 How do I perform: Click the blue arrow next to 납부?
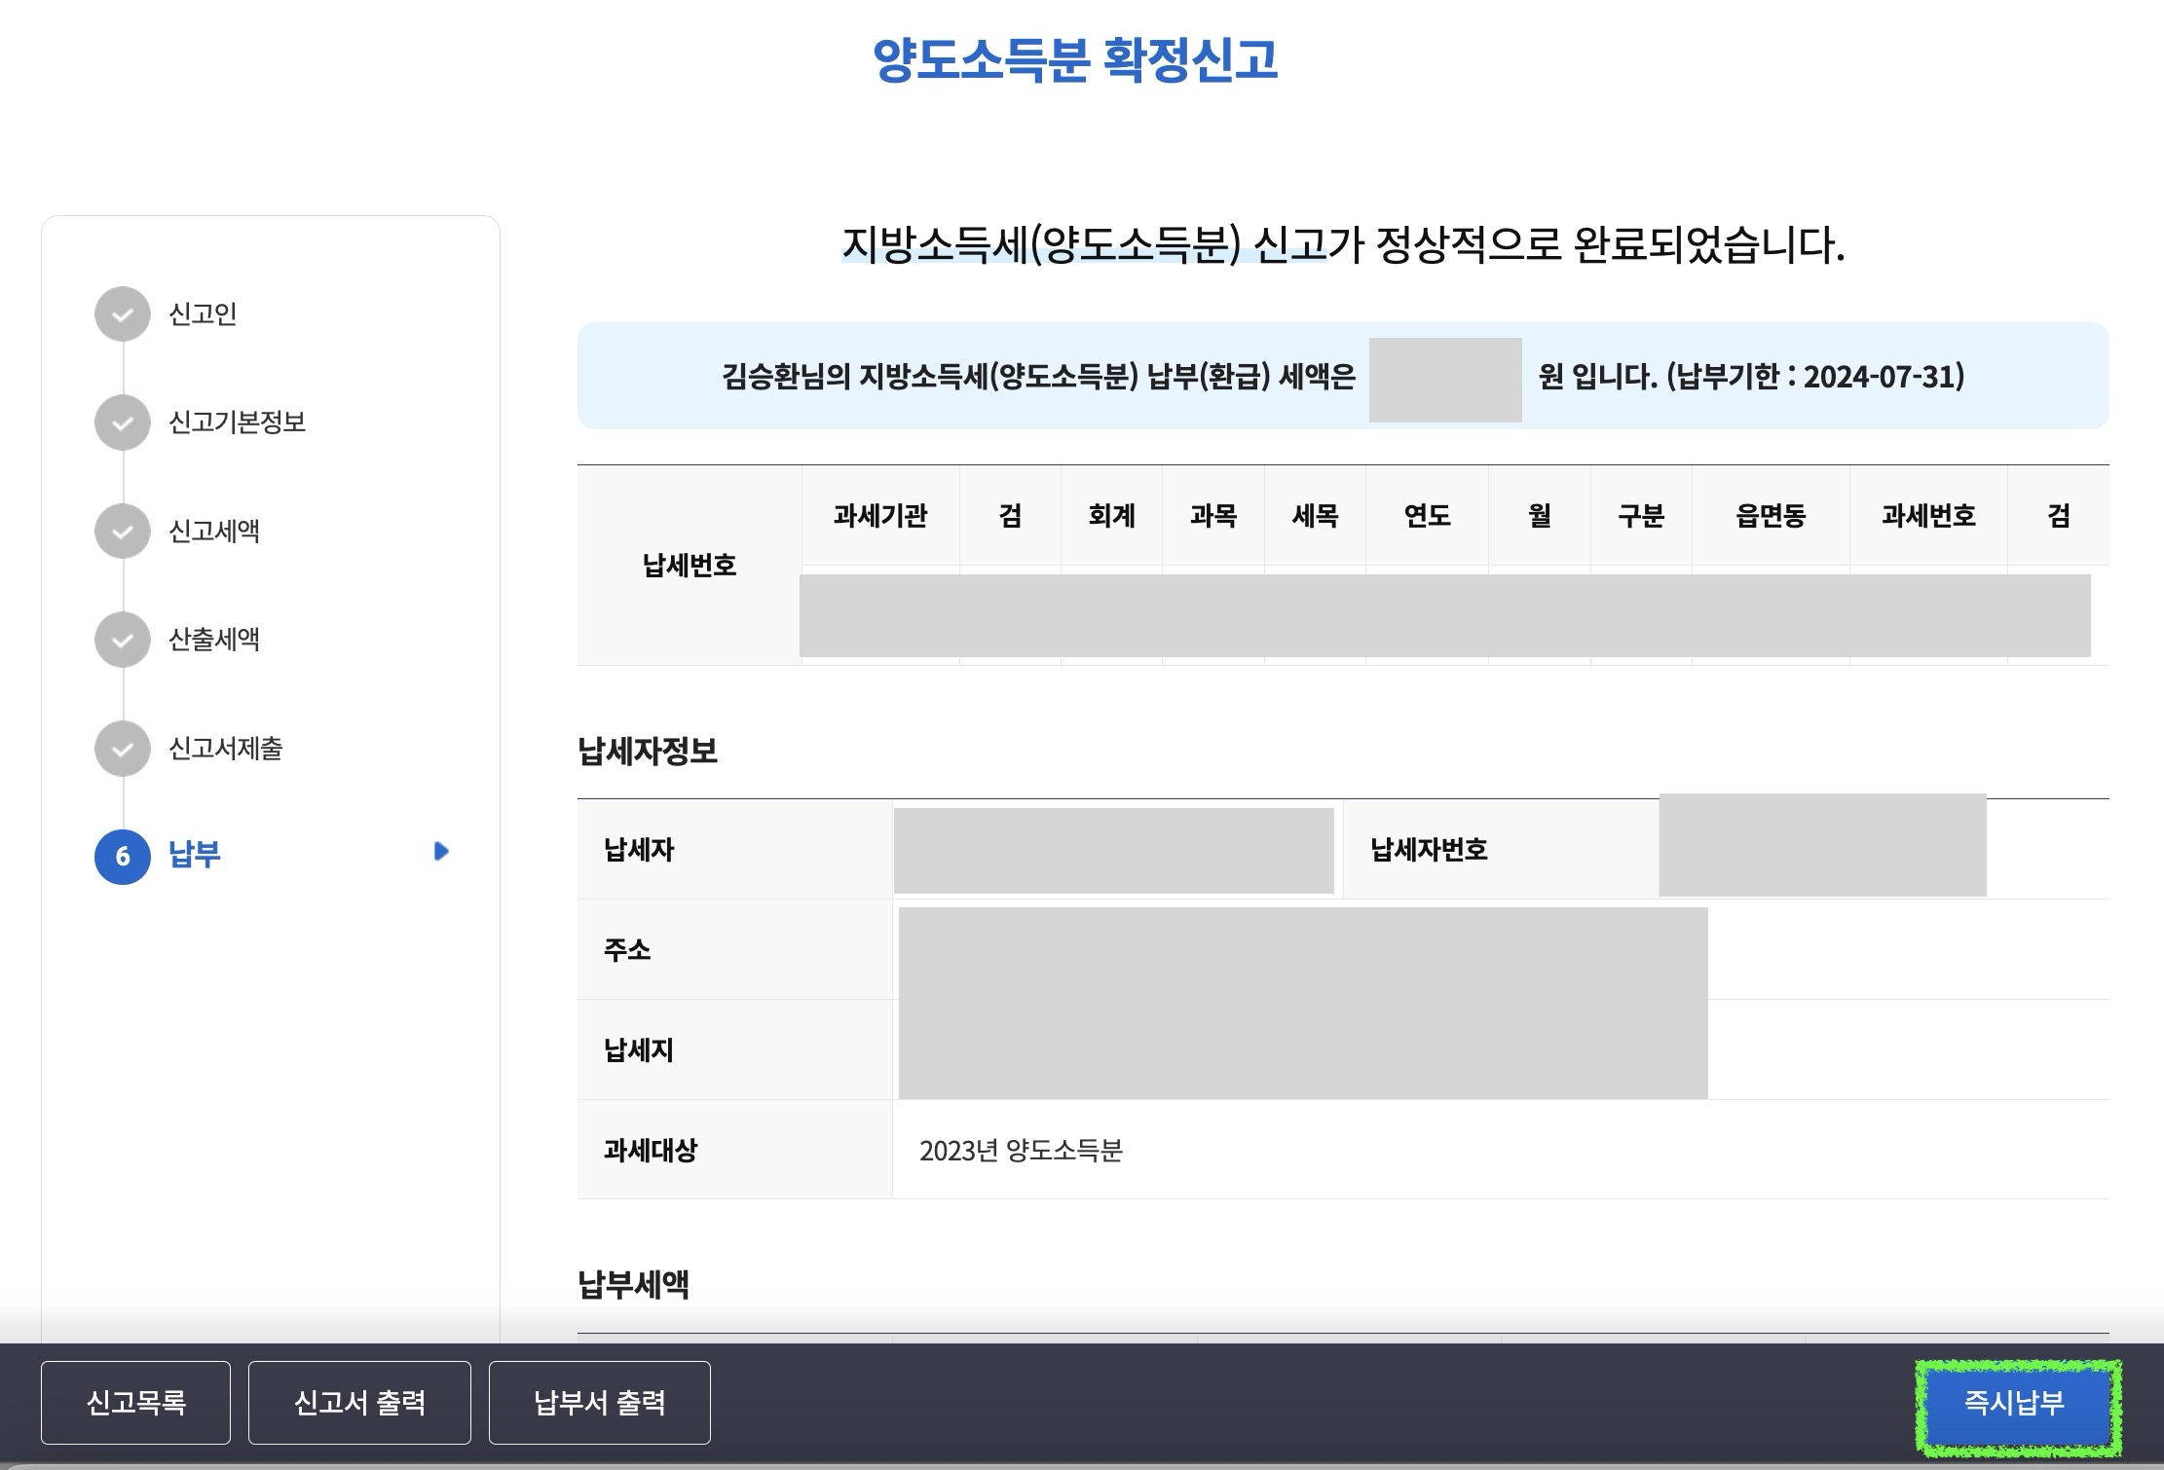click(x=440, y=852)
